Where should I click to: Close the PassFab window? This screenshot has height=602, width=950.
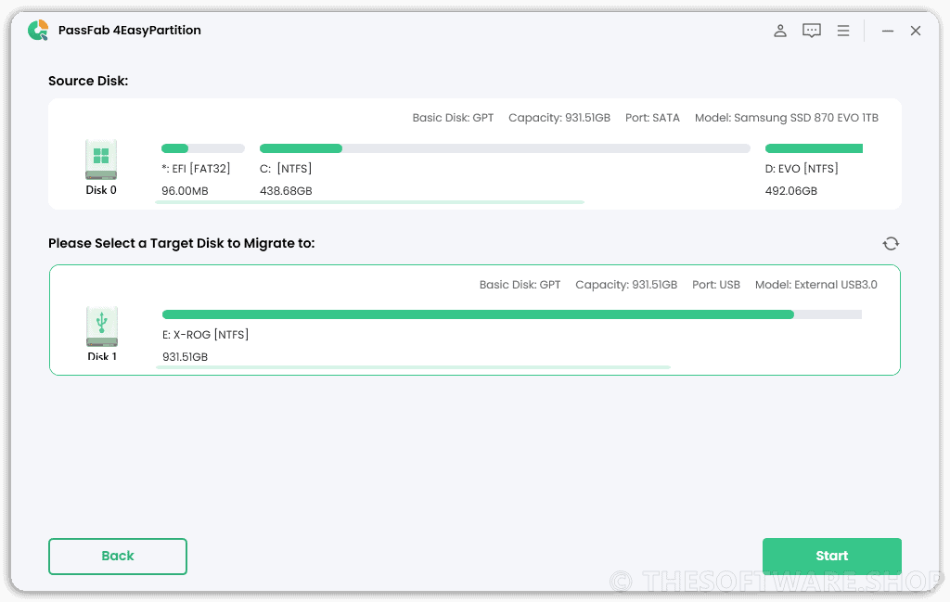pyautogui.click(x=916, y=31)
